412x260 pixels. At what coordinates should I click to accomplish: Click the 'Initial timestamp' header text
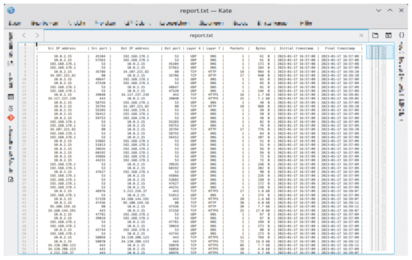tap(296, 49)
